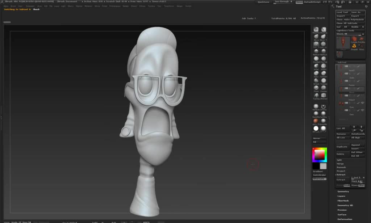Duplicate the current subtool

(x=342, y=147)
